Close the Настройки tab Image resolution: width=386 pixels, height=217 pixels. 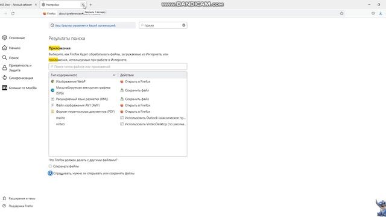coord(83,4)
